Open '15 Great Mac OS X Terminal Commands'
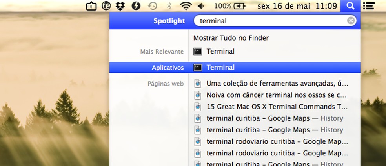This screenshot has height=166, width=386. [276, 107]
